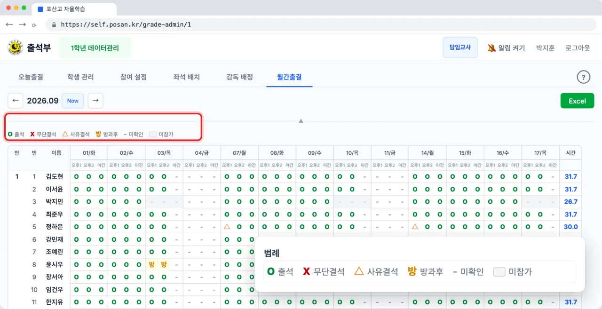Click 정하은's excused-absence triangle on 14/월
This screenshot has width=602, height=309.
click(415, 227)
